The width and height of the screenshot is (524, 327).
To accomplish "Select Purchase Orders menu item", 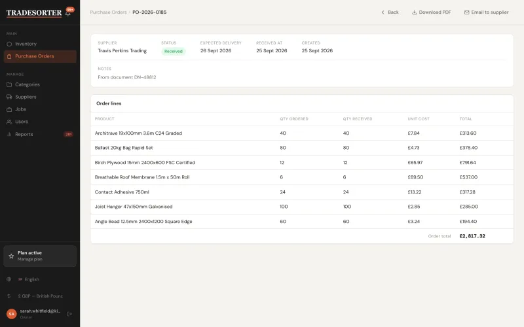I will [x=40, y=56].
